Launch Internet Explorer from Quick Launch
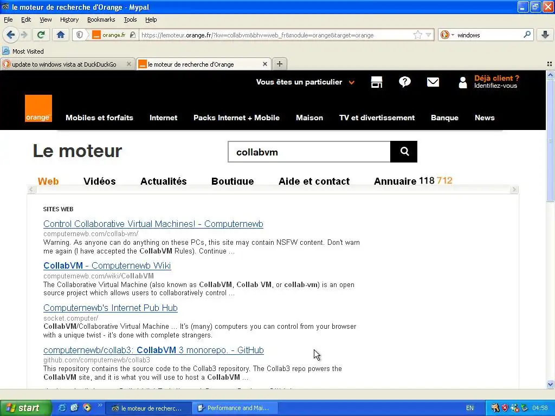Screen dimensions: 555x416 [x=62, y=408]
